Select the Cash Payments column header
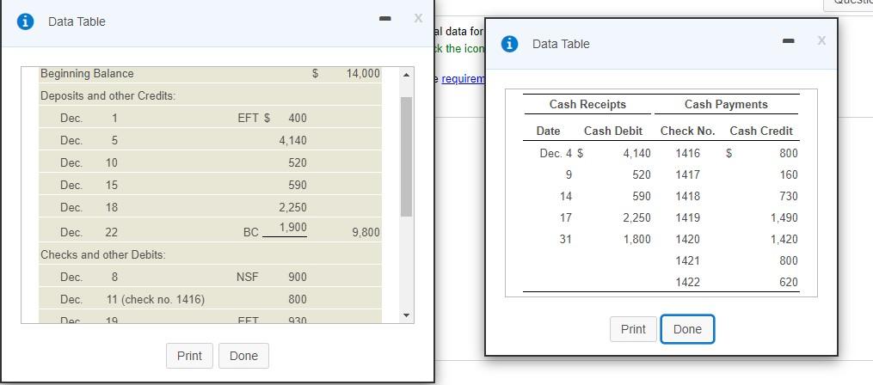 pyautogui.click(x=726, y=105)
